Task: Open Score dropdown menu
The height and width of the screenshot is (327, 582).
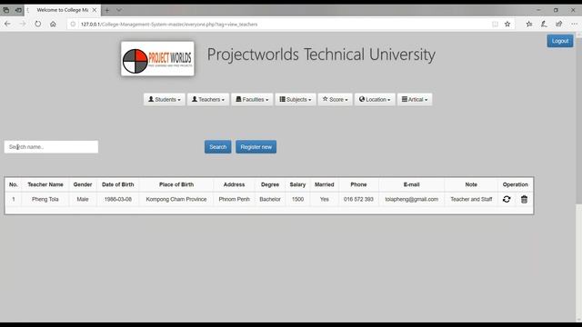Action: [x=336, y=99]
